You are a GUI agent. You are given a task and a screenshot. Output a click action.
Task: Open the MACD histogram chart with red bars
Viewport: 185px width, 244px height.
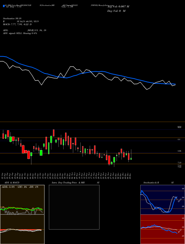click(x=22, y=229)
